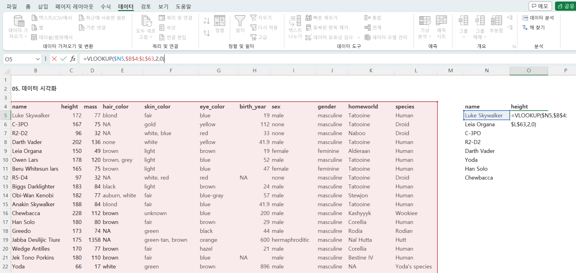The height and width of the screenshot is (273, 576).
Task: Open the 정렬 sort dialog
Action: (x=220, y=24)
